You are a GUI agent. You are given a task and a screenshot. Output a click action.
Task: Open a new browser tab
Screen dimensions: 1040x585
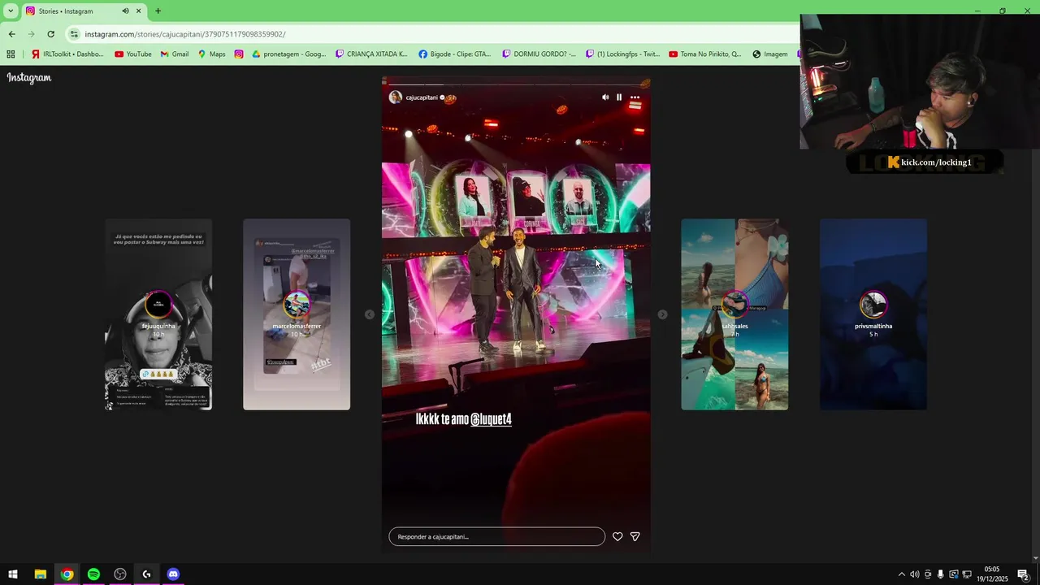pyautogui.click(x=158, y=11)
